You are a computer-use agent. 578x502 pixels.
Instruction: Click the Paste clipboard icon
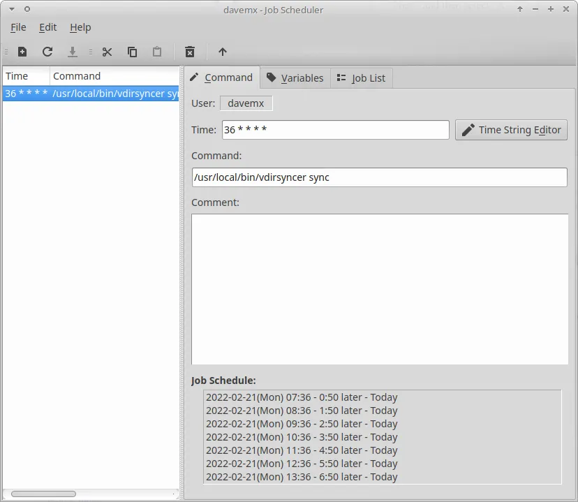point(157,52)
